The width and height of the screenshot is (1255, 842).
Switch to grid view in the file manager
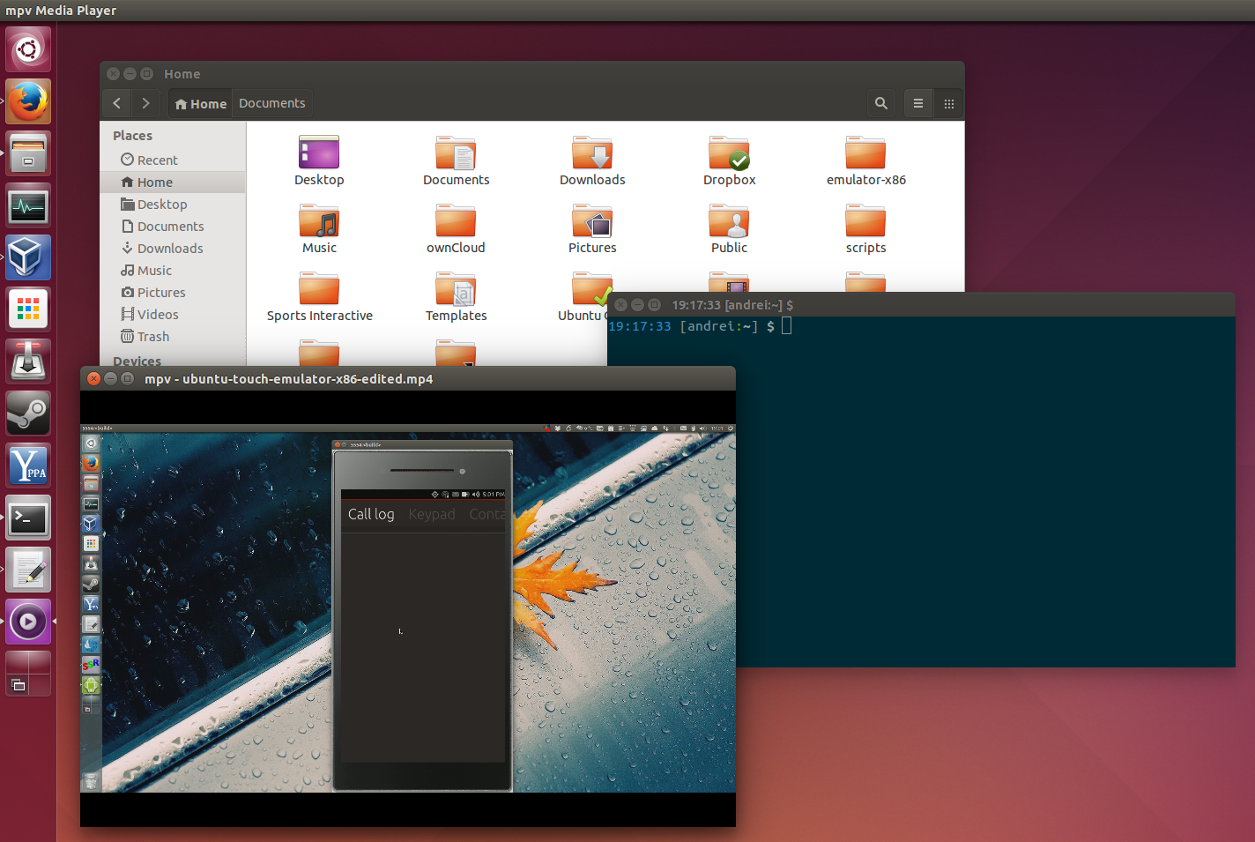(949, 103)
